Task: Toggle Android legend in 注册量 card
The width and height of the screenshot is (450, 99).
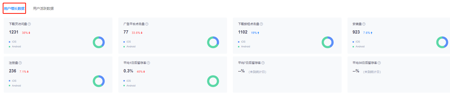Action: 15,86
